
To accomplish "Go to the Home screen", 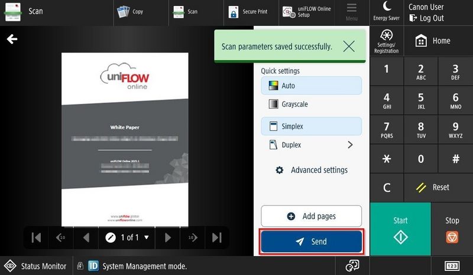I will point(433,41).
